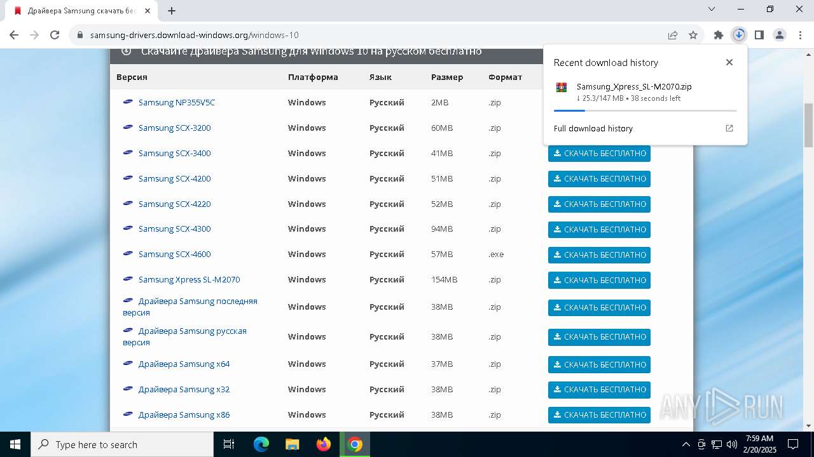Click the browser Back arrow
The image size is (814, 457).
[14, 35]
